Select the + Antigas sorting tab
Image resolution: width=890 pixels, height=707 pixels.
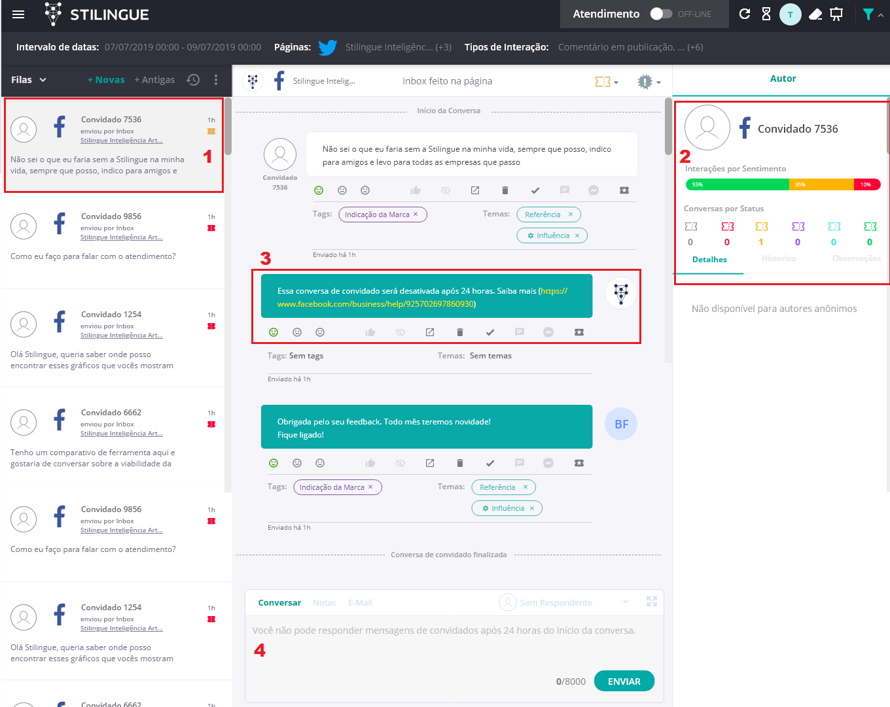[x=154, y=80]
